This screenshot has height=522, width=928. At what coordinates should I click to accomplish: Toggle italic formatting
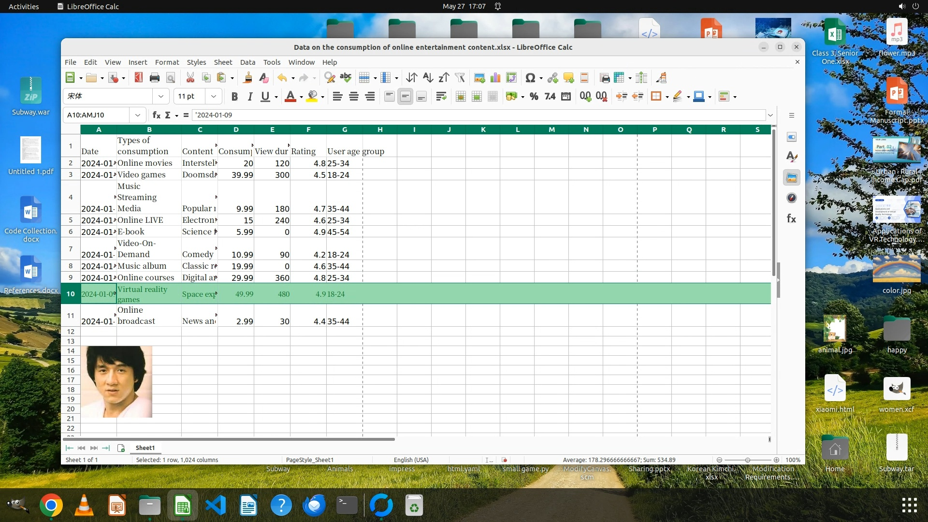click(x=250, y=97)
